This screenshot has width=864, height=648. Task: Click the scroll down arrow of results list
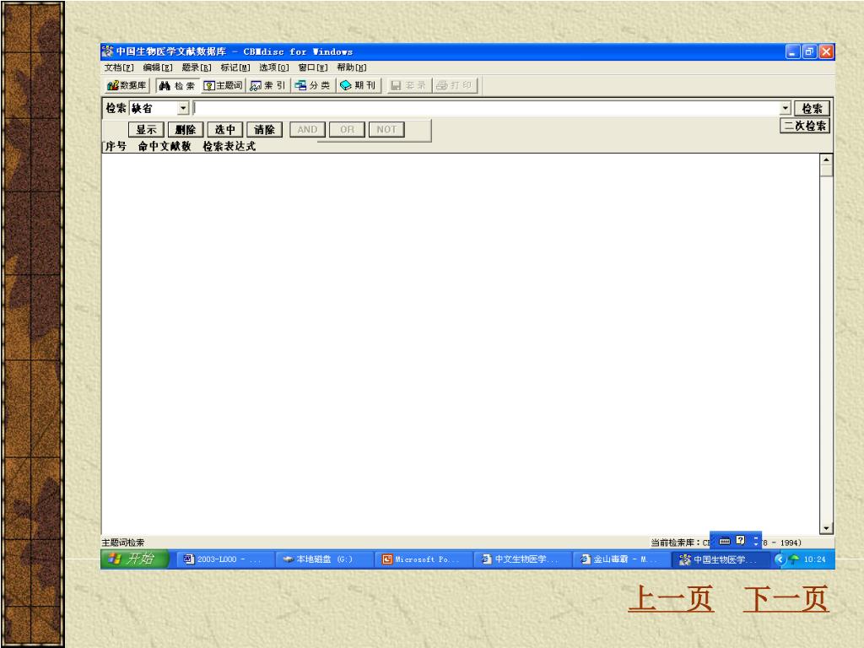tap(825, 528)
